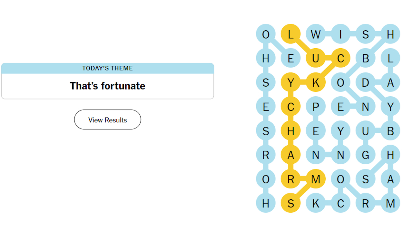The image size is (403, 239).
Task: Click the View Results button
Action: click(x=107, y=120)
